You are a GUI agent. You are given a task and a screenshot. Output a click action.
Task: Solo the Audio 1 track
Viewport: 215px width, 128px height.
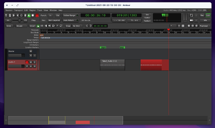[34, 62]
